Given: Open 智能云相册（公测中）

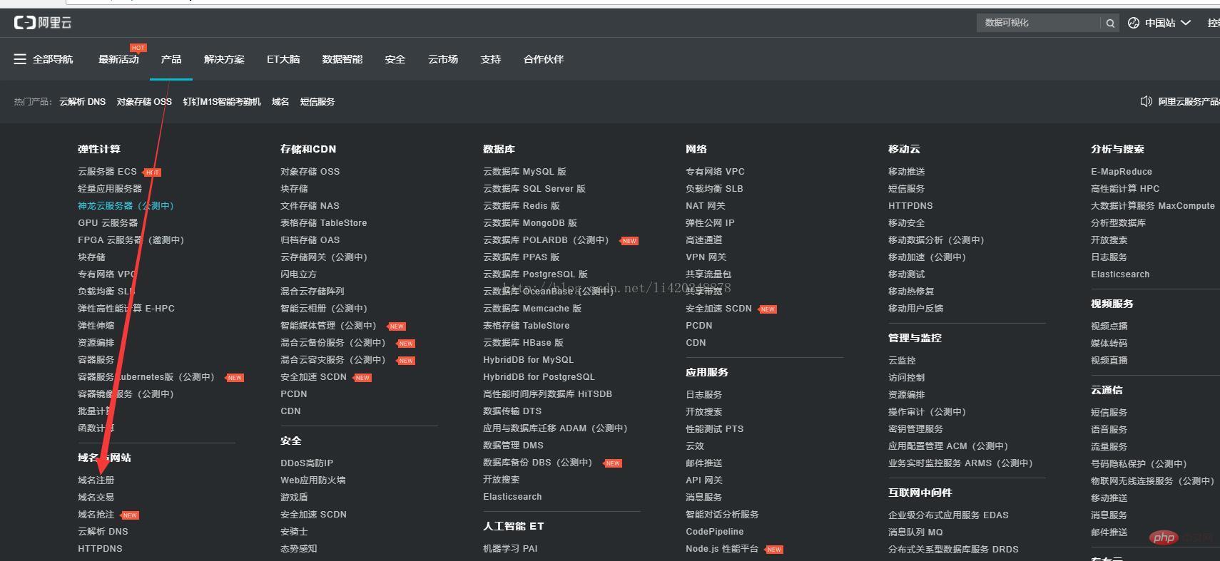Looking at the screenshot, I should [x=324, y=309].
